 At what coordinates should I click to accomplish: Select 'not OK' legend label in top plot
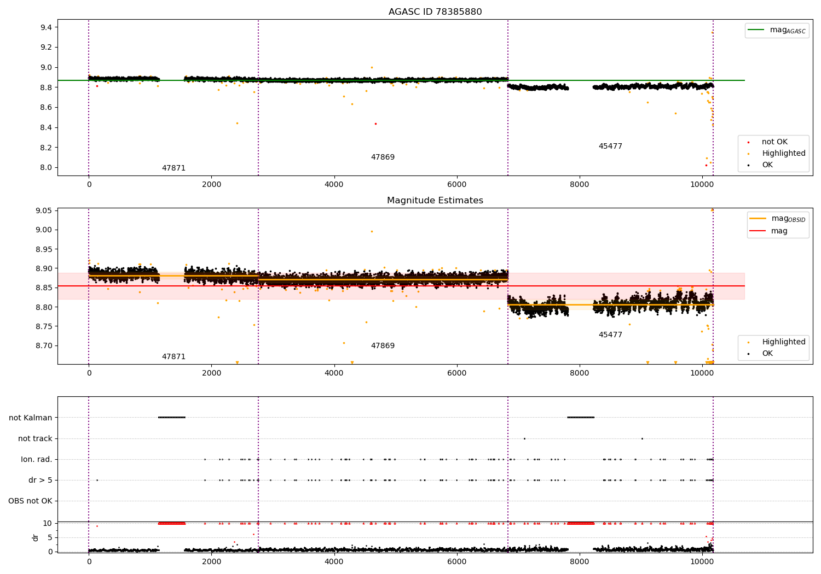pos(774,142)
